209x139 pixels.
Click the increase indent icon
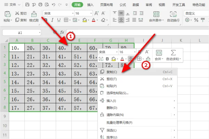point(141,13)
